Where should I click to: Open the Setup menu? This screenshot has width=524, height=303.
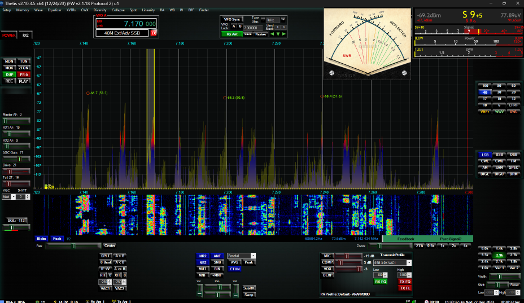click(x=7, y=10)
